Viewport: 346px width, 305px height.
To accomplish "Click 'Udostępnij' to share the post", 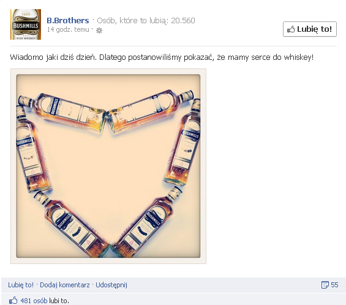I will pos(111,285).
